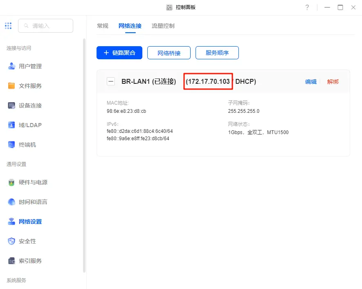Click the red 解绑 link

coord(333,82)
